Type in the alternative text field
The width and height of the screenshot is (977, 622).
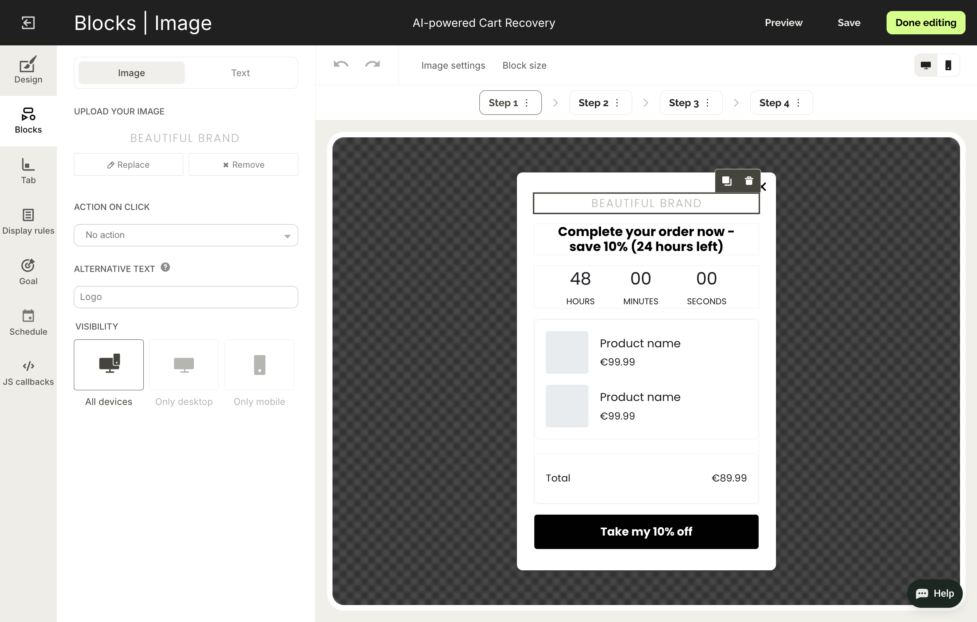(186, 297)
